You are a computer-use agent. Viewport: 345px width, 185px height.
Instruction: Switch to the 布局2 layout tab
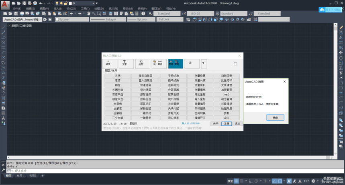(33, 175)
